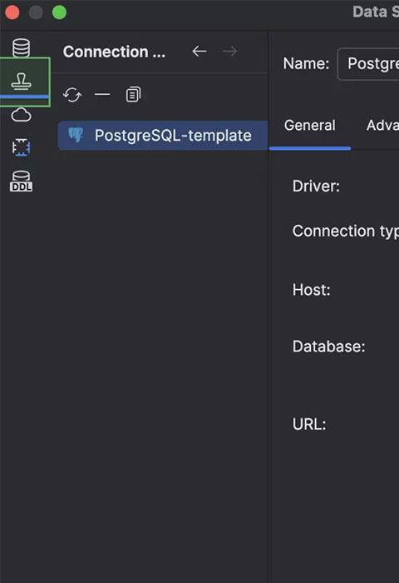This screenshot has width=399, height=583.
Task: Click the Connection type label
Action: tap(346, 231)
